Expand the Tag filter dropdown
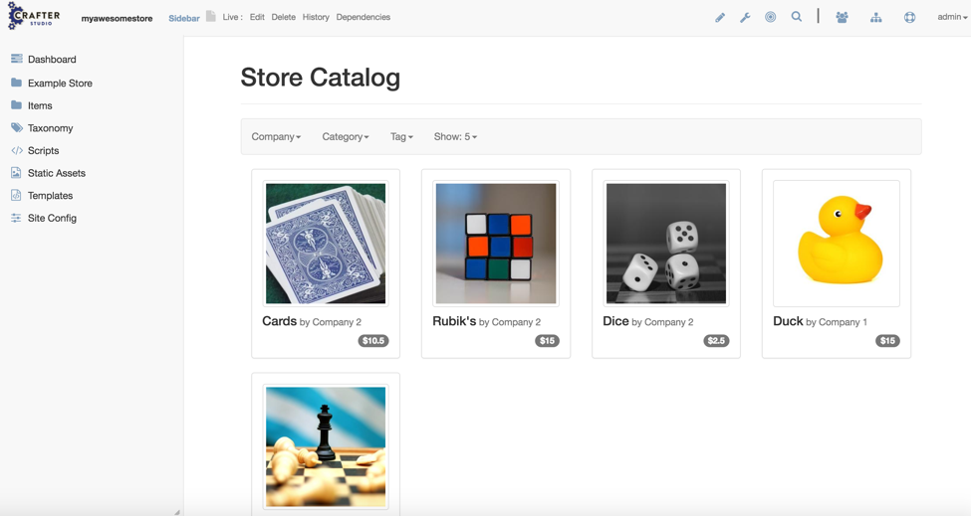The width and height of the screenshot is (971, 516). click(x=401, y=137)
